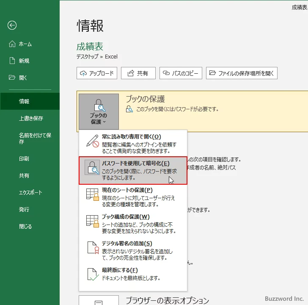Click the ribbon document icon for digital signature
This screenshot has width=308, height=305.
[93, 248]
